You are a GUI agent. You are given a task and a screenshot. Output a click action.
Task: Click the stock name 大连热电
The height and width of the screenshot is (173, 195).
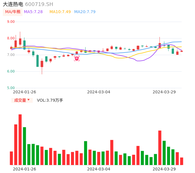click(x=13, y=4)
